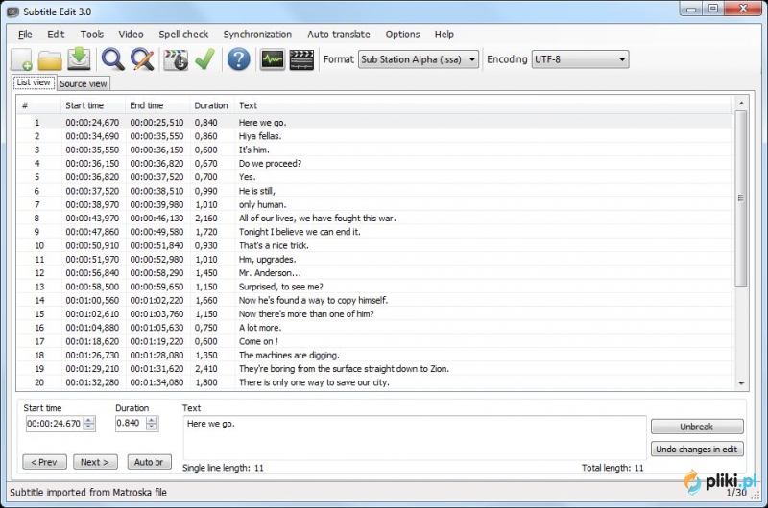Open the Format dropdown Sub Station Alpha
The image size is (768, 508).
pyautogui.click(x=419, y=59)
